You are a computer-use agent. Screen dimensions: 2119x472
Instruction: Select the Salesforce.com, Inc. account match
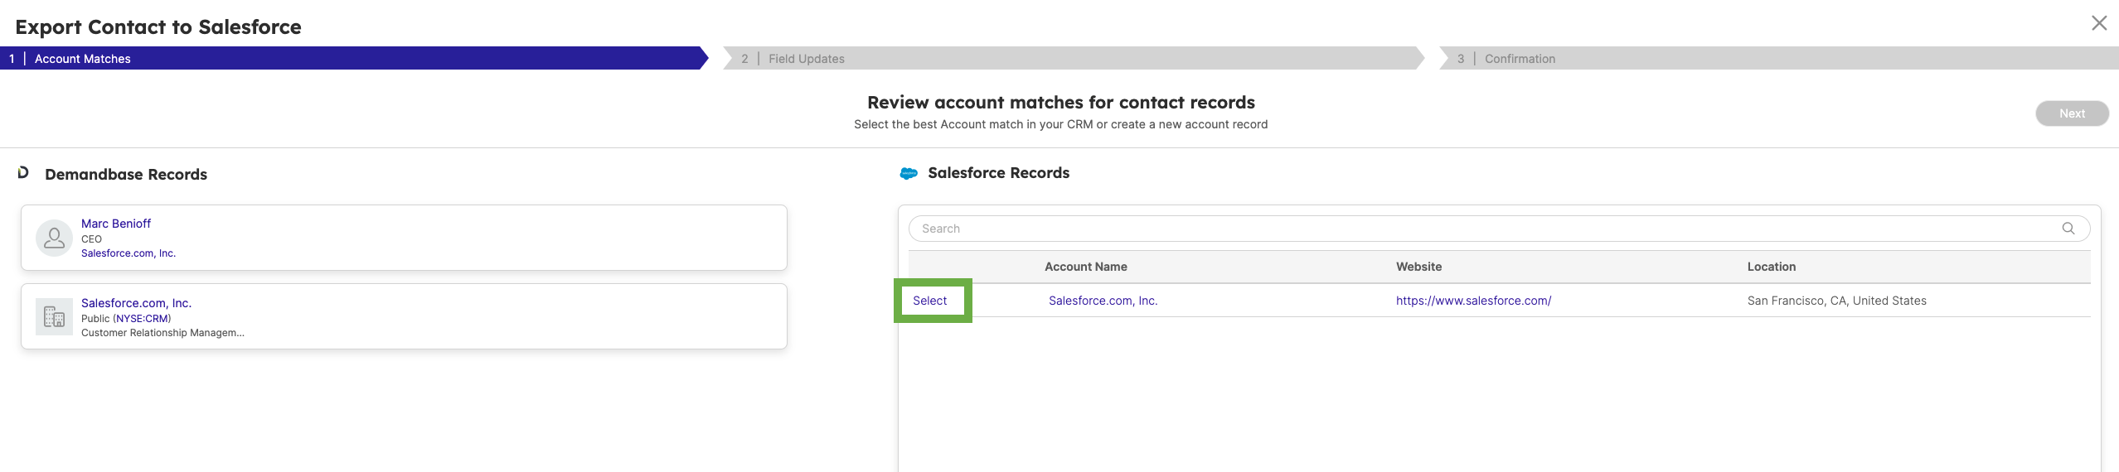[929, 301]
